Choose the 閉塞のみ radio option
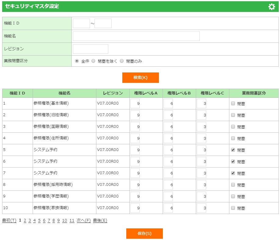Image resolution: width=280 pixels, height=240 pixels. click(x=122, y=61)
